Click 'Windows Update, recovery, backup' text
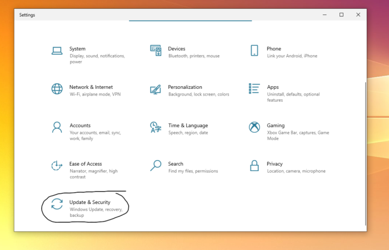The width and height of the screenshot is (389, 250). [x=96, y=212]
